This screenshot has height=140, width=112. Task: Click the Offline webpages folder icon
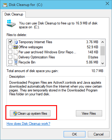16,47
